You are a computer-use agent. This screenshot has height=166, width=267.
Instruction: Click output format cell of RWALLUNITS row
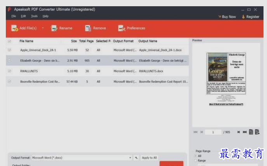tap(125, 71)
